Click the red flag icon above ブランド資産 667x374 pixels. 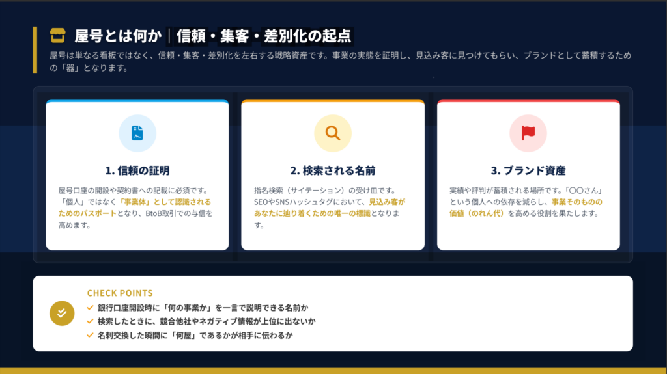[528, 133]
